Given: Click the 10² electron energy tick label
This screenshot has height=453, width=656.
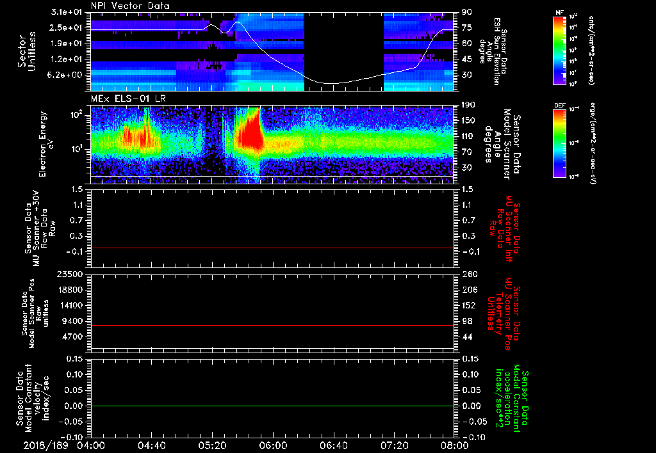Looking at the screenshot, I should tap(76, 115).
